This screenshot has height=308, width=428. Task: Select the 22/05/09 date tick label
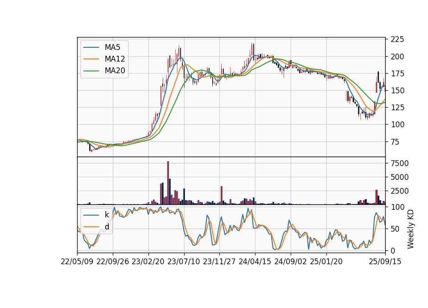pyautogui.click(x=77, y=262)
